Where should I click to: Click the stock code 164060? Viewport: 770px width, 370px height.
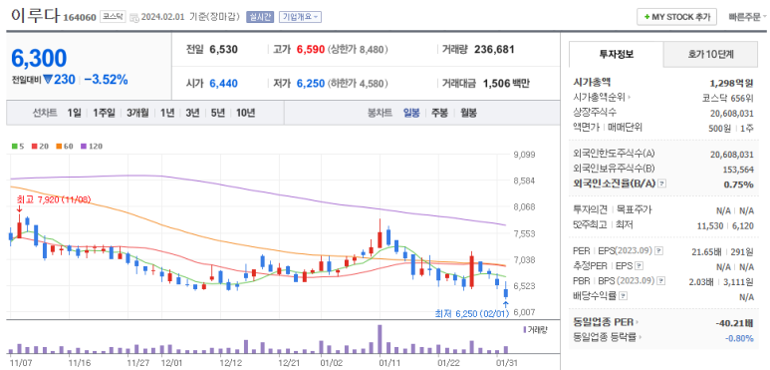click(x=80, y=18)
